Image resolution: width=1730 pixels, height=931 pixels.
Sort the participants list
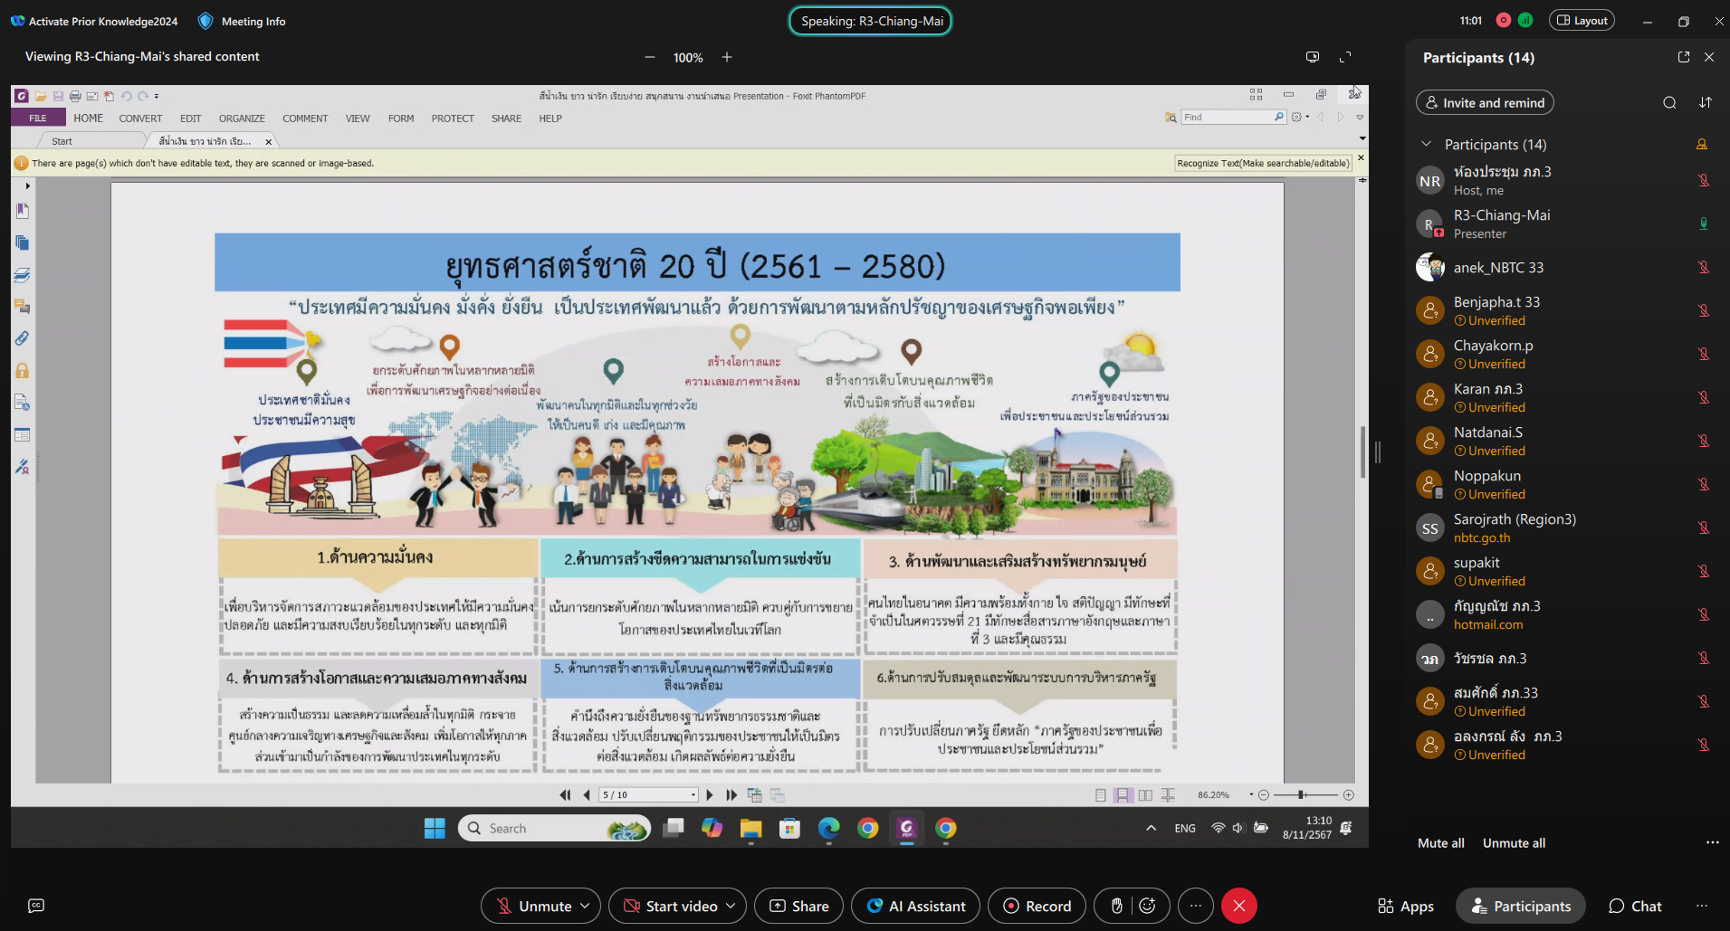click(1706, 102)
